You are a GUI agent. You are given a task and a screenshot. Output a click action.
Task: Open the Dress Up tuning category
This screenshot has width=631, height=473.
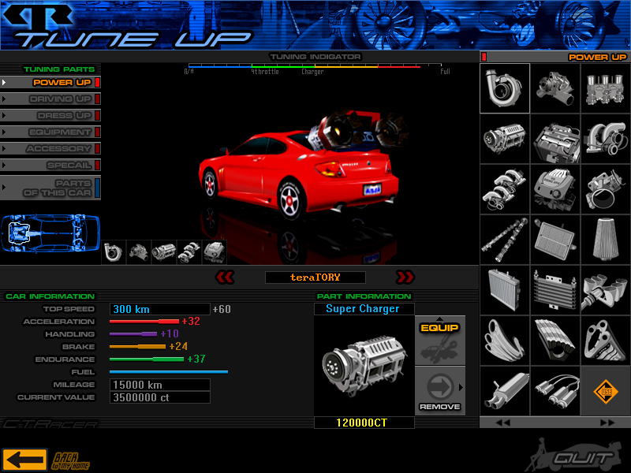point(60,116)
